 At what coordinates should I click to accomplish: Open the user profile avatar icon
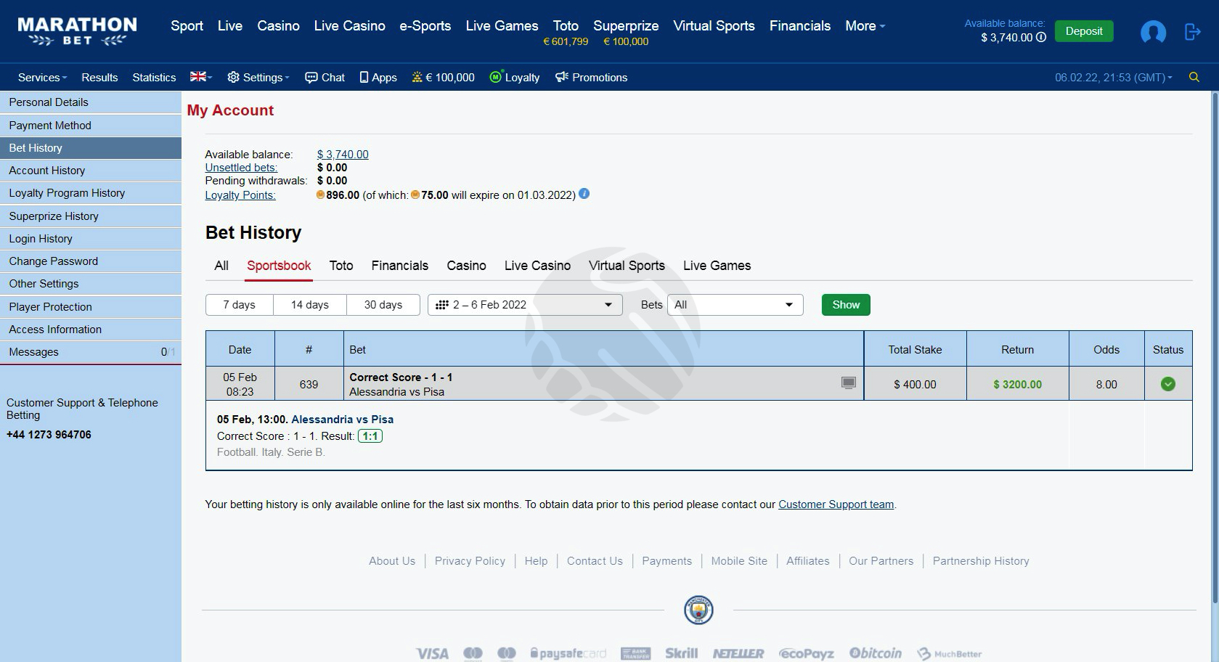[x=1153, y=32]
